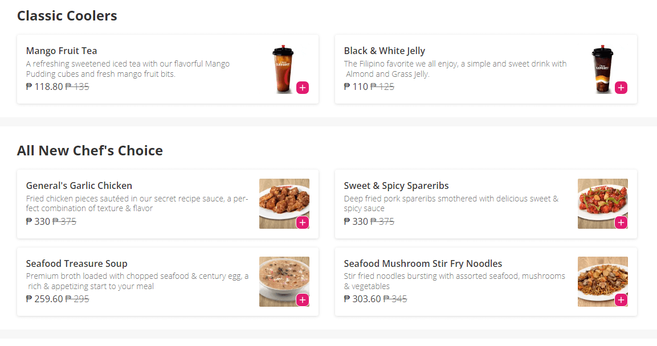Click the plus icon on Black & White Jelly

pyautogui.click(x=621, y=88)
